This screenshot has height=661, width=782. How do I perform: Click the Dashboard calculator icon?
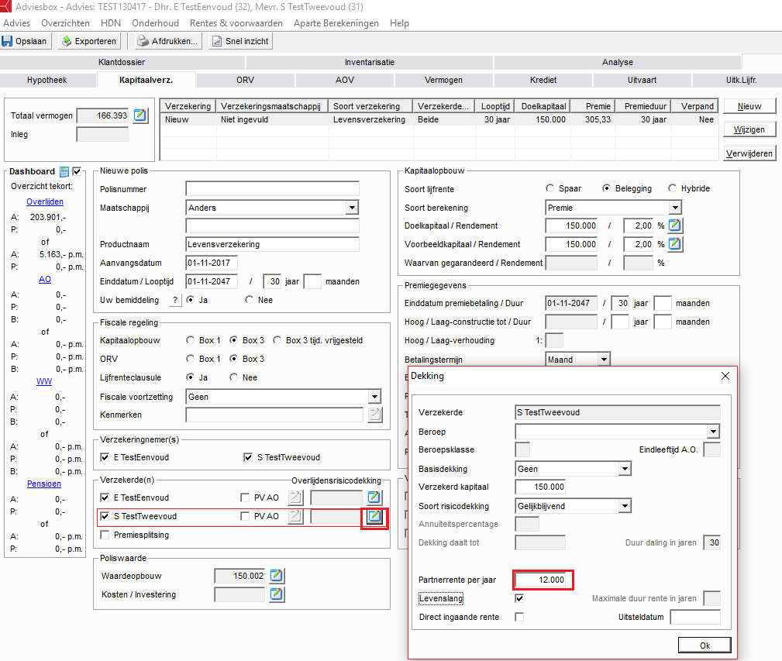click(x=64, y=171)
